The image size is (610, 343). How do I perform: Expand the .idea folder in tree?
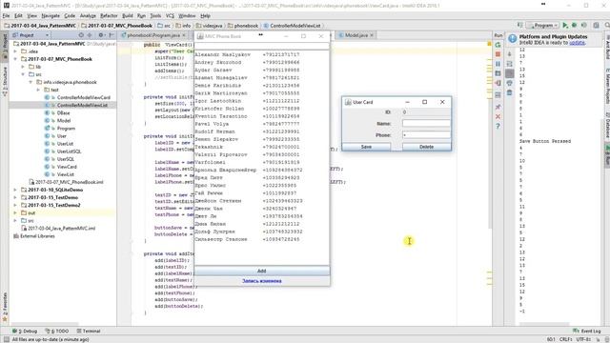pos(15,50)
